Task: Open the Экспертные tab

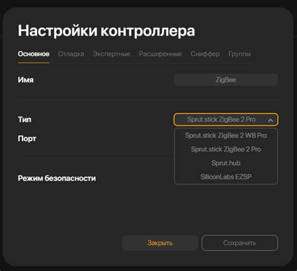Action: point(112,54)
